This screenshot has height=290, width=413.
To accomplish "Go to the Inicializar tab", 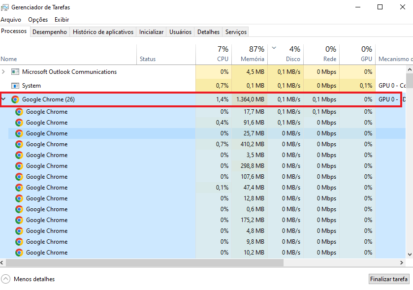I will pyautogui.click(x=151, y=32).
